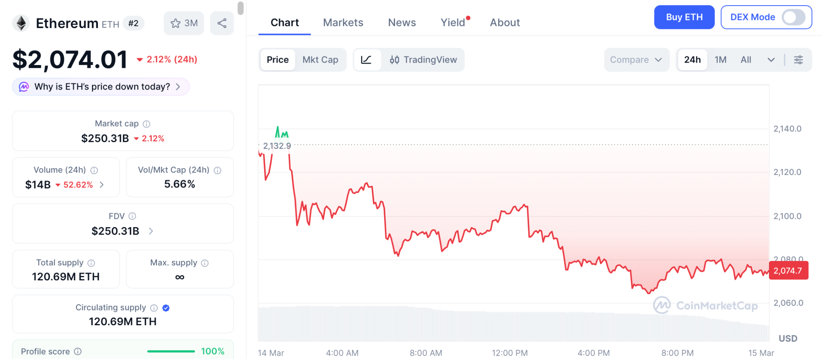The height and width of the screenshot is (359, 822).
Task: Click Market cap info icon
Action: click(x=146, y=124)
